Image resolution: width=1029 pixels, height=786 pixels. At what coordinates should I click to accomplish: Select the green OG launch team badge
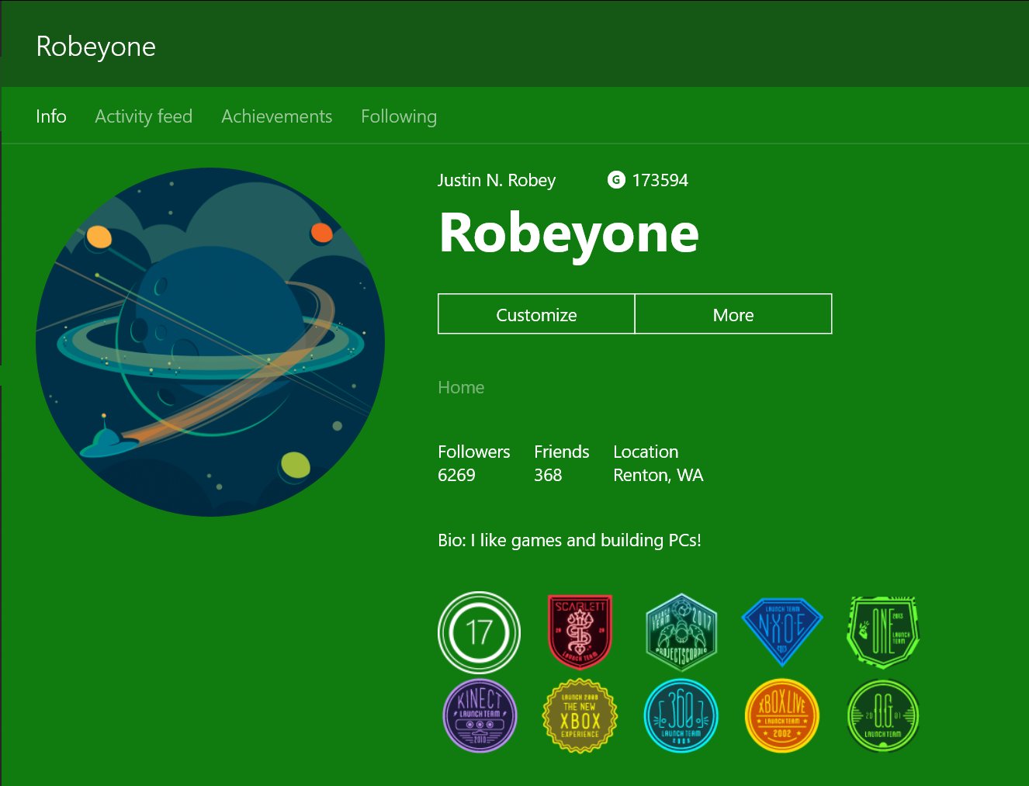(x=883, y=715)
